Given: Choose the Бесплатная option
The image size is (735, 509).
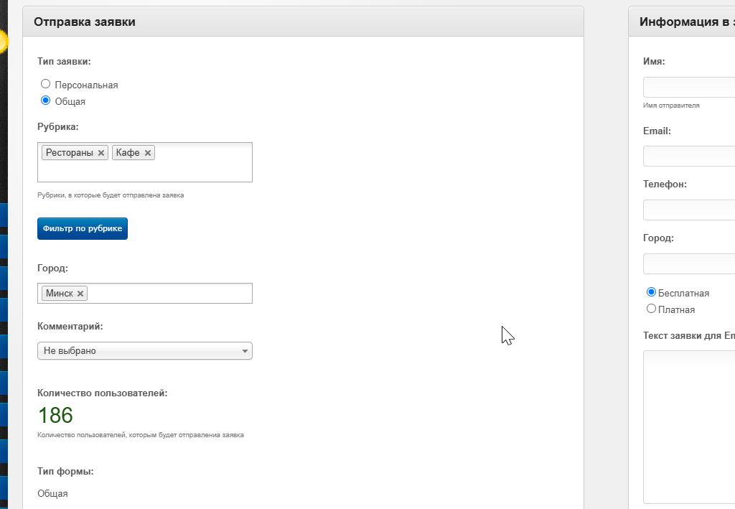Looking at the screenshot, I should 651,292.
